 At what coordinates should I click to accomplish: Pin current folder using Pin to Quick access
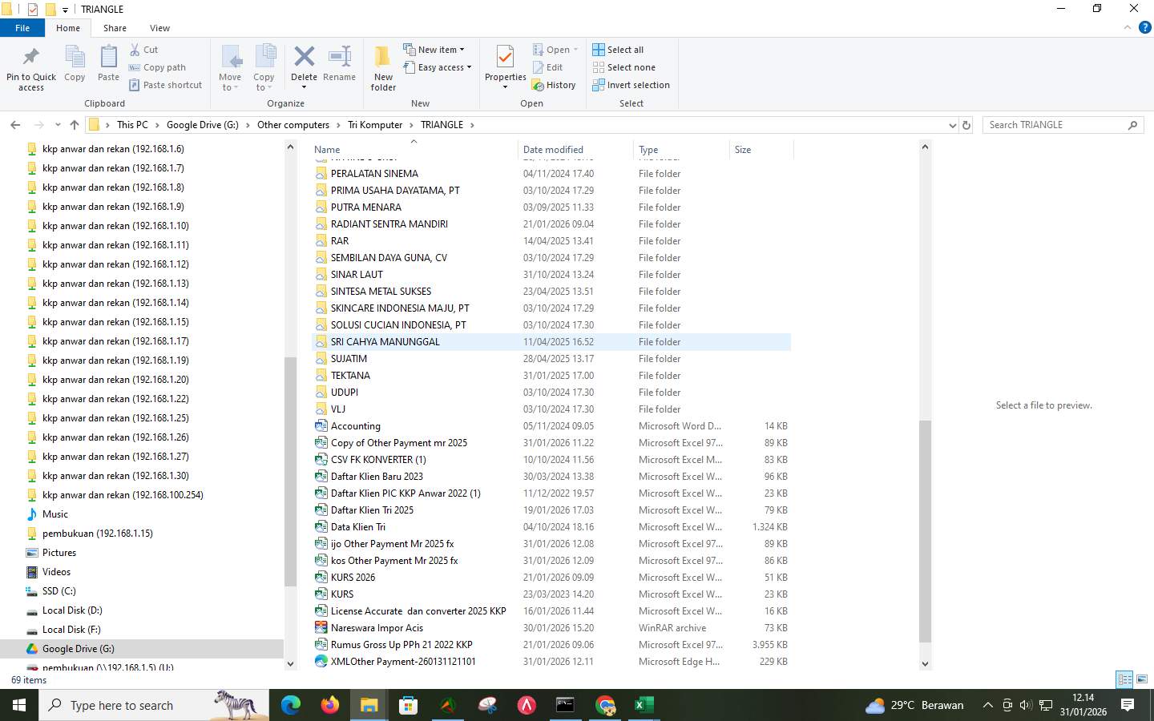pos(30,67)
